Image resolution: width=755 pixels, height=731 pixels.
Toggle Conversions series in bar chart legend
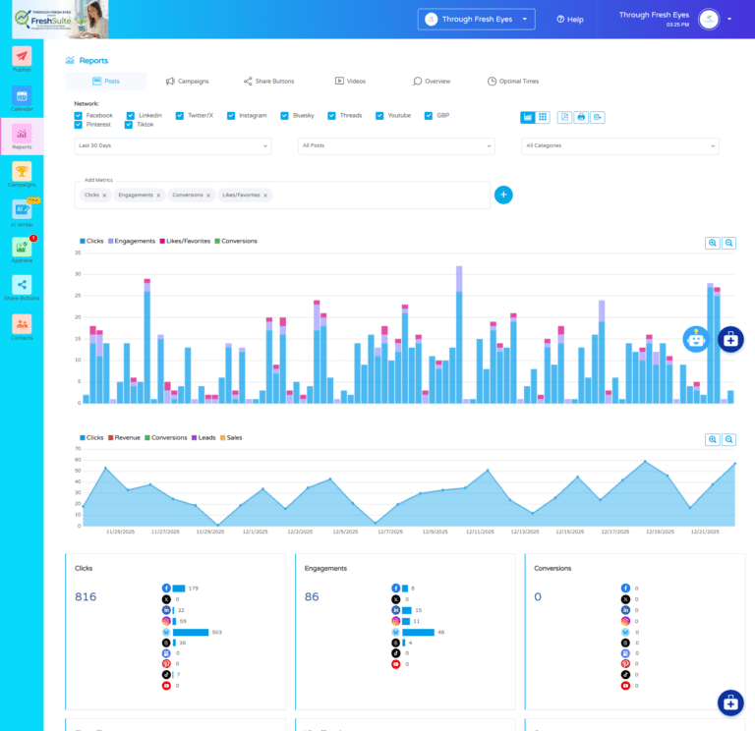tap(236, 241)
